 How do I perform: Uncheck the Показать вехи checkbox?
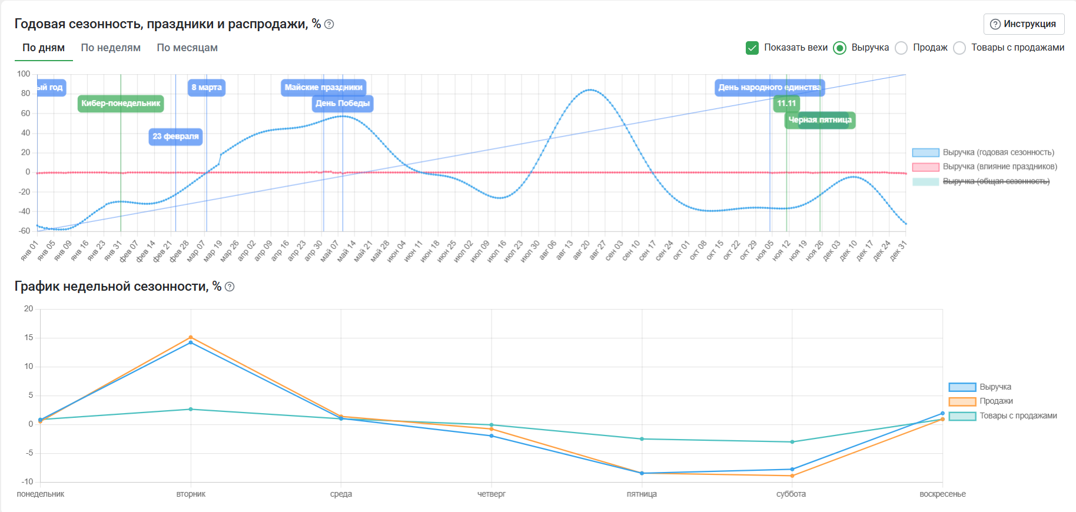752,48
